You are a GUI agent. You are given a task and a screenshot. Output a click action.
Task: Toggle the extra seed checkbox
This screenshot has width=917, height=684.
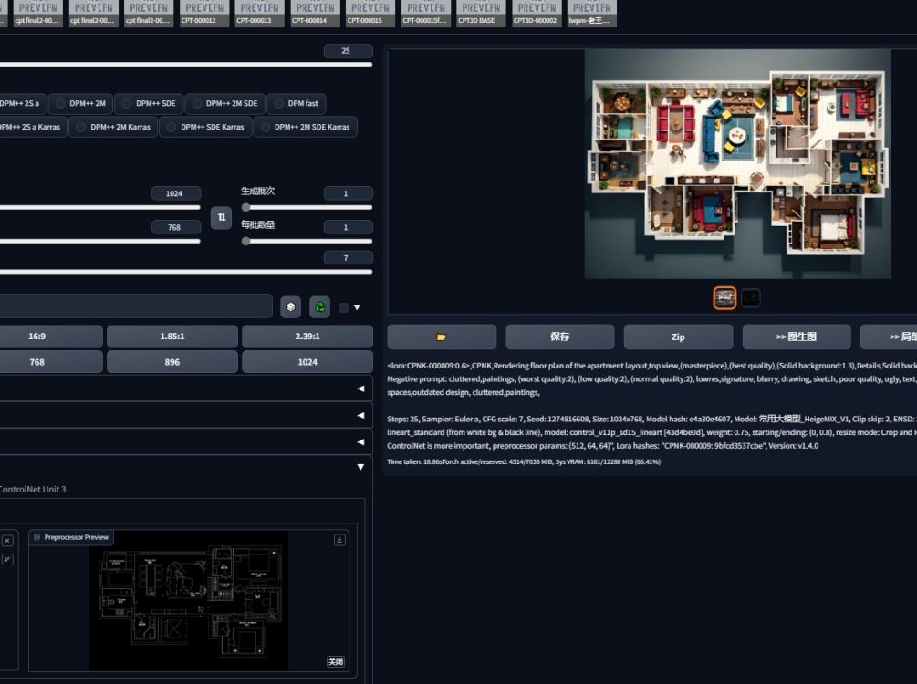343,307
